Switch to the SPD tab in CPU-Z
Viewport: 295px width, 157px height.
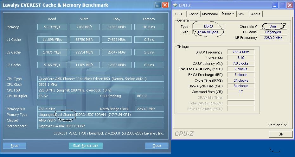click(x=241, y=14)
